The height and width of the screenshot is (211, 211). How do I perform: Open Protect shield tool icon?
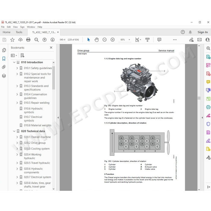pyautogui.click(x=208, y=124)
